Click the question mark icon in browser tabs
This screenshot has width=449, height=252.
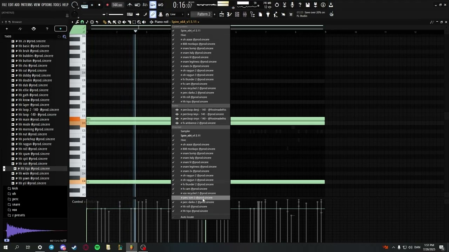tap(47, 29)
